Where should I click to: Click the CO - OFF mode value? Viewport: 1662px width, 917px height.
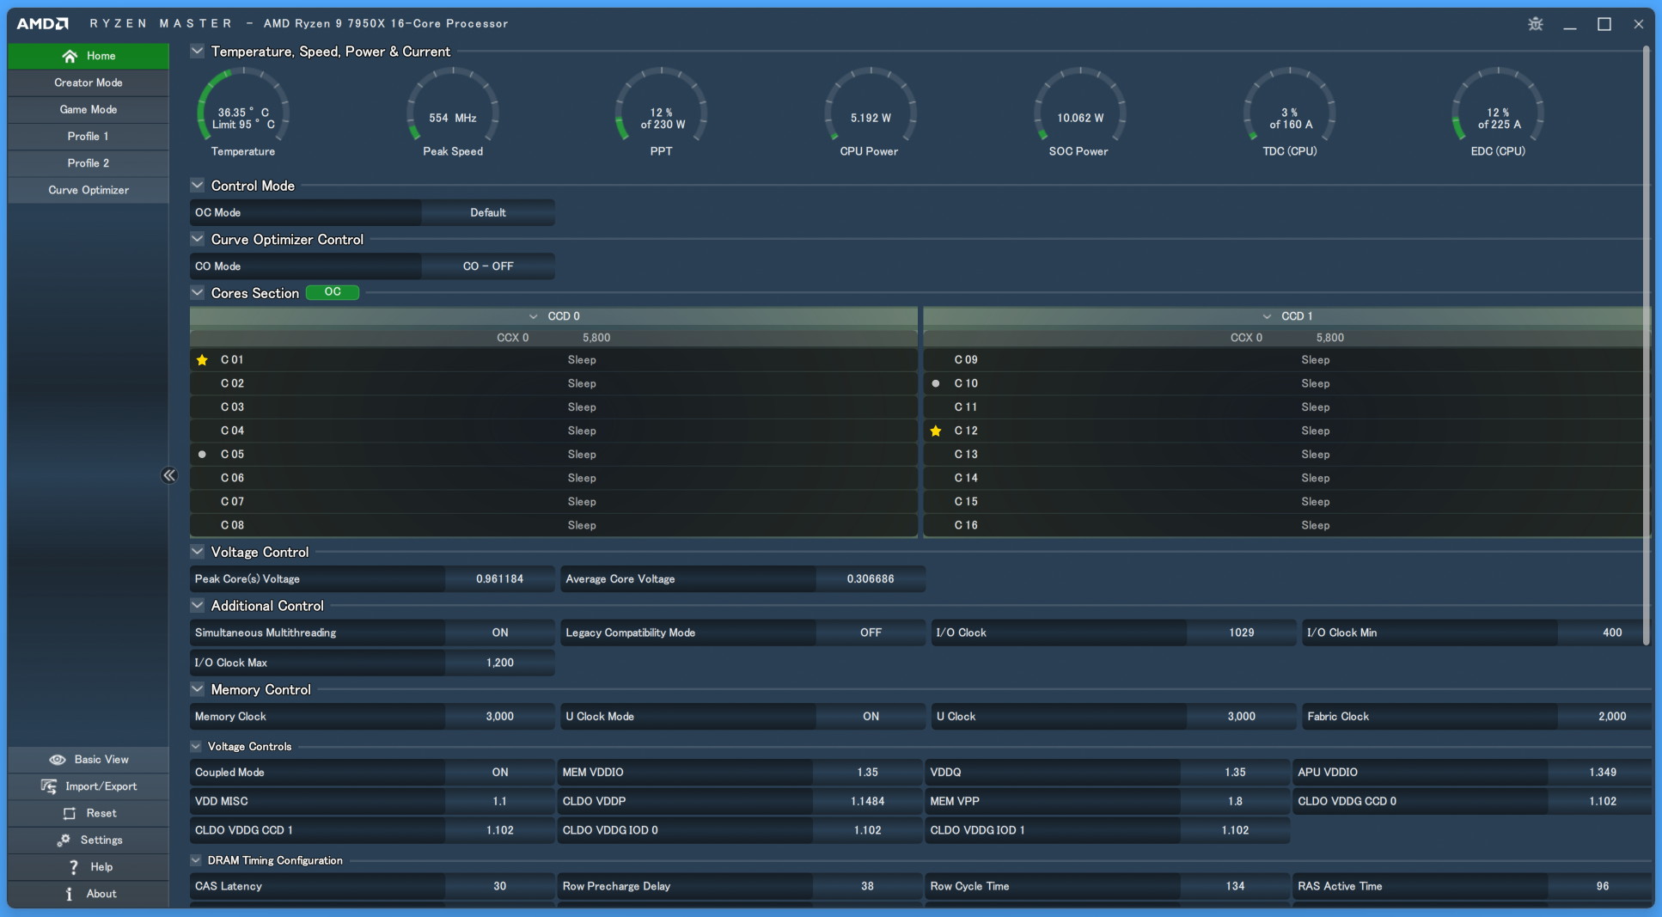(x=488, y=266)
